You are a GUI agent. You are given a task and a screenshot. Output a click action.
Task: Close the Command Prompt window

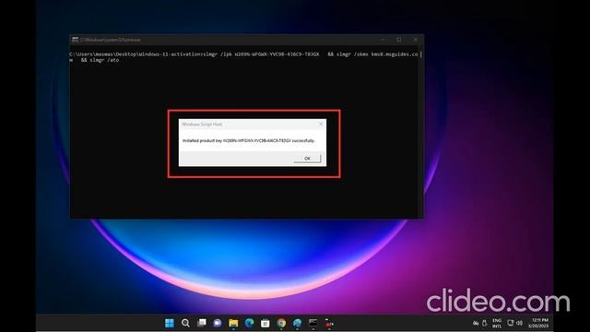[416, 40]
